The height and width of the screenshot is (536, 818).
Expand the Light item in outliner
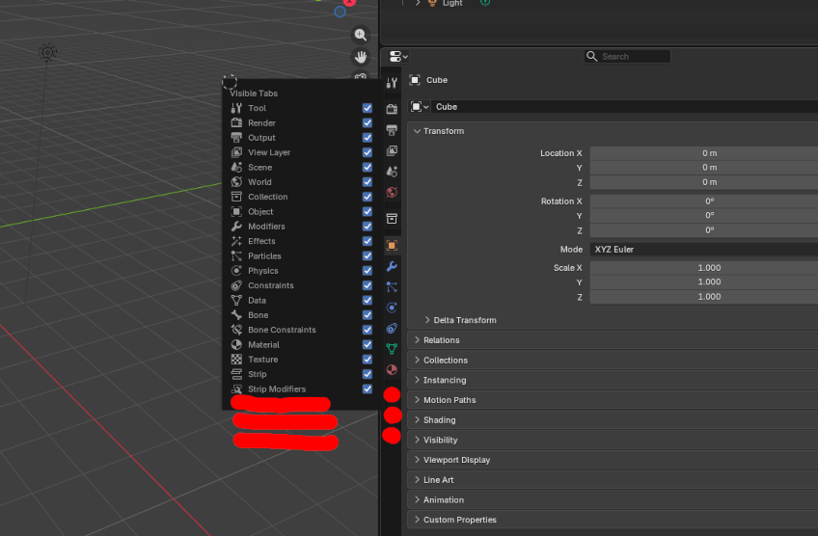click(x=418, y=3)
